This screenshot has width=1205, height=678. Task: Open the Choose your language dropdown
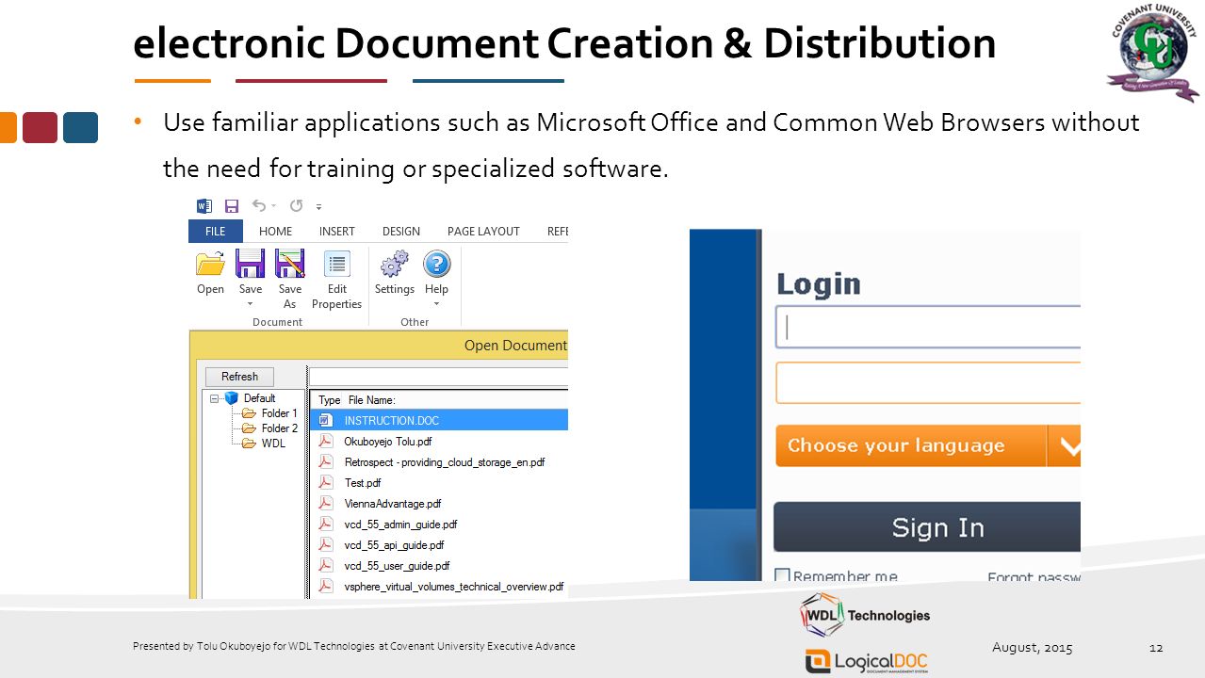coord(928,445)
